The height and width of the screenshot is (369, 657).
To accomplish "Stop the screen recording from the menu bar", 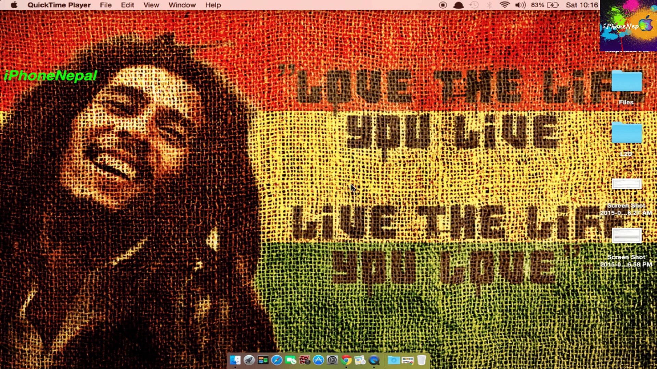I will [x=443, y=5].
